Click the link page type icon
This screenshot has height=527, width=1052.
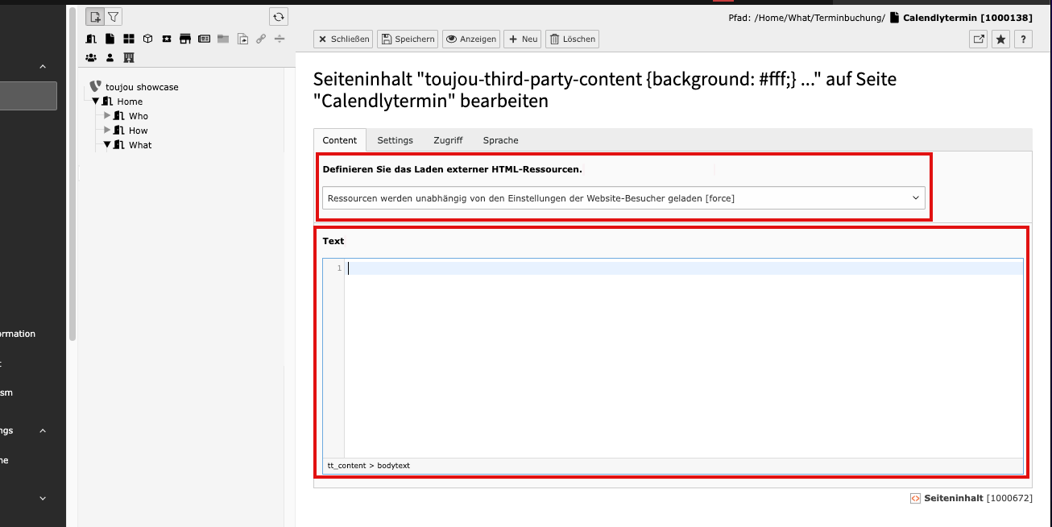[261, 39]
